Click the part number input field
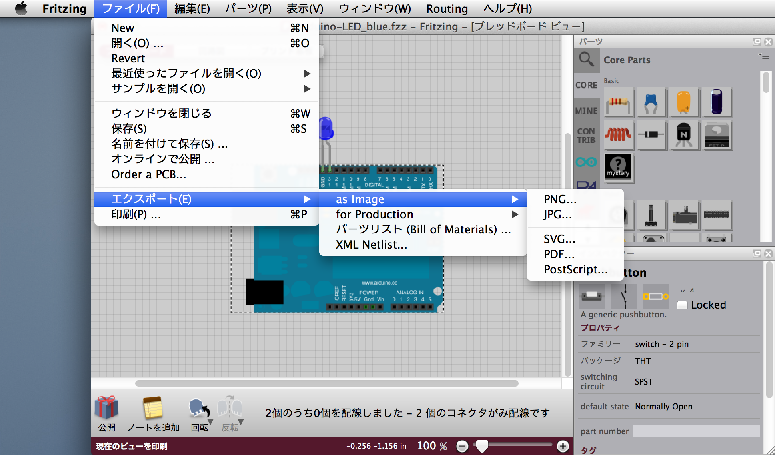 [x=696, y=431]
